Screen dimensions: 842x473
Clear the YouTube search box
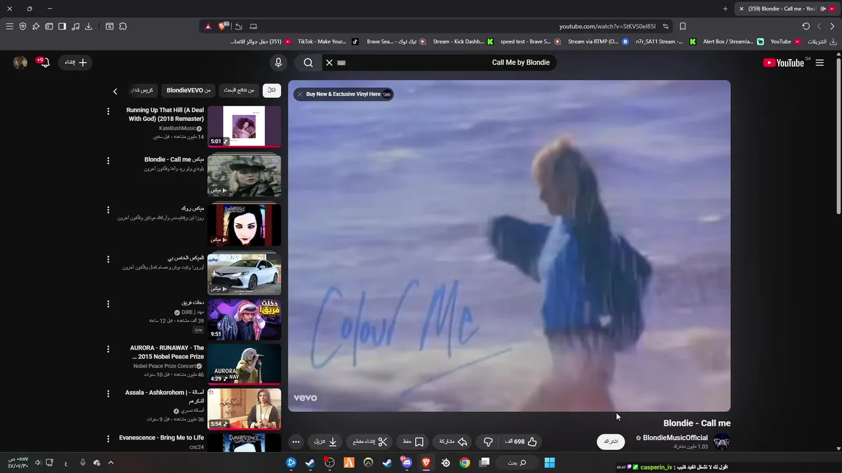pos(330,62)
